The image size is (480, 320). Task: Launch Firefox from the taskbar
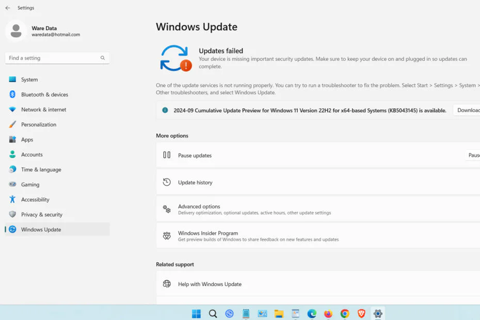click(x=328, y=314)
